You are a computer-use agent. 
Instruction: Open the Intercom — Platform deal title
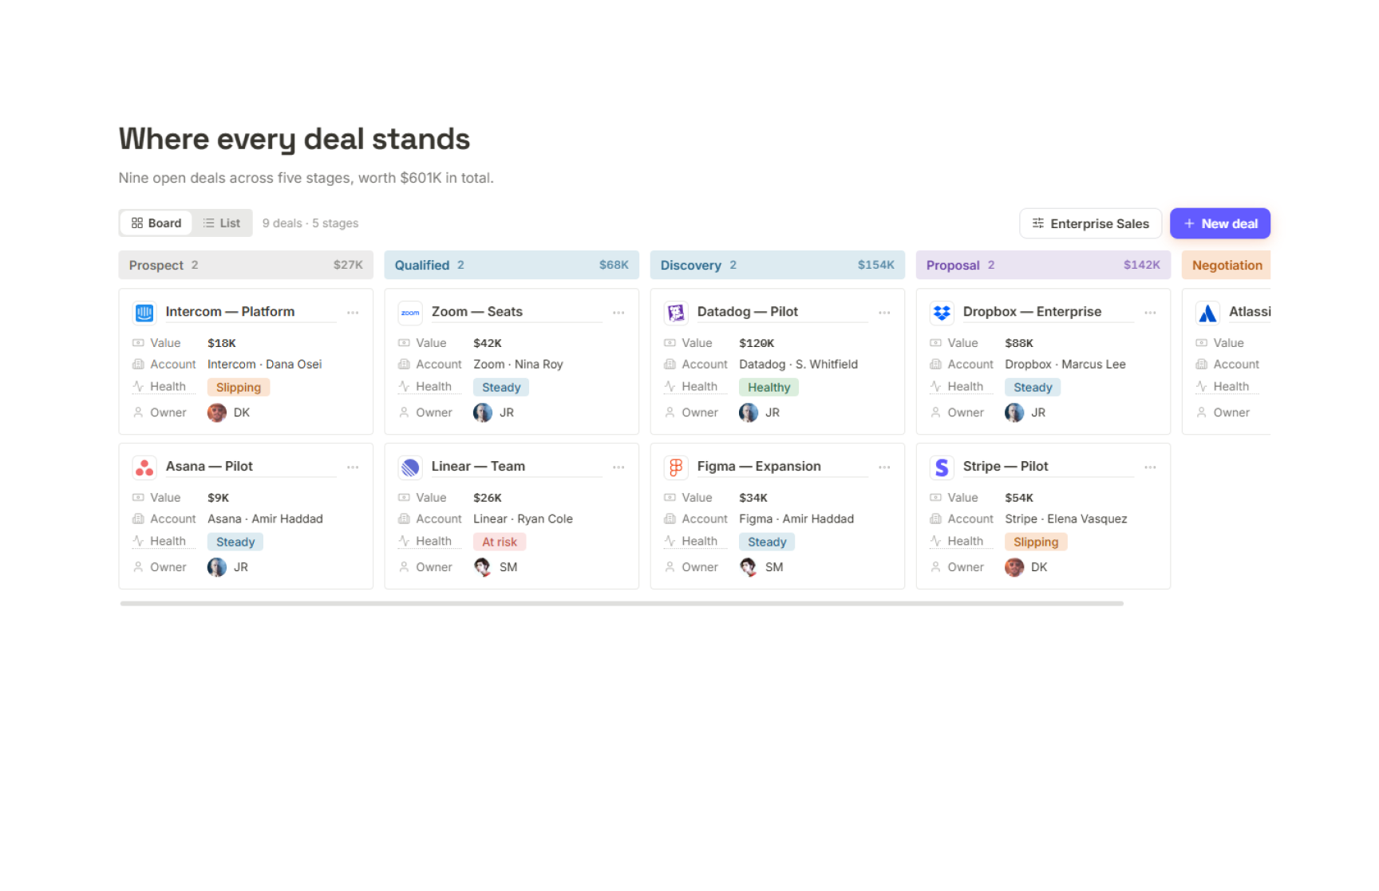click(x=230, y=312)
